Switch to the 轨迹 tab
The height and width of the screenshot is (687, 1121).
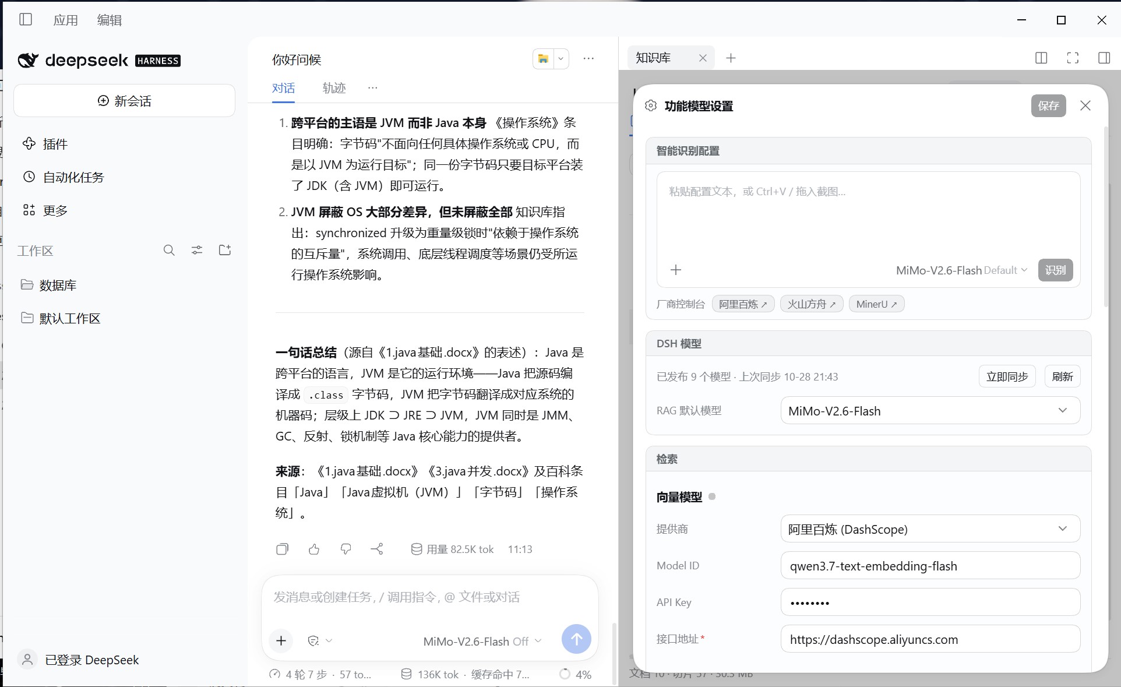tap(334, 88)
